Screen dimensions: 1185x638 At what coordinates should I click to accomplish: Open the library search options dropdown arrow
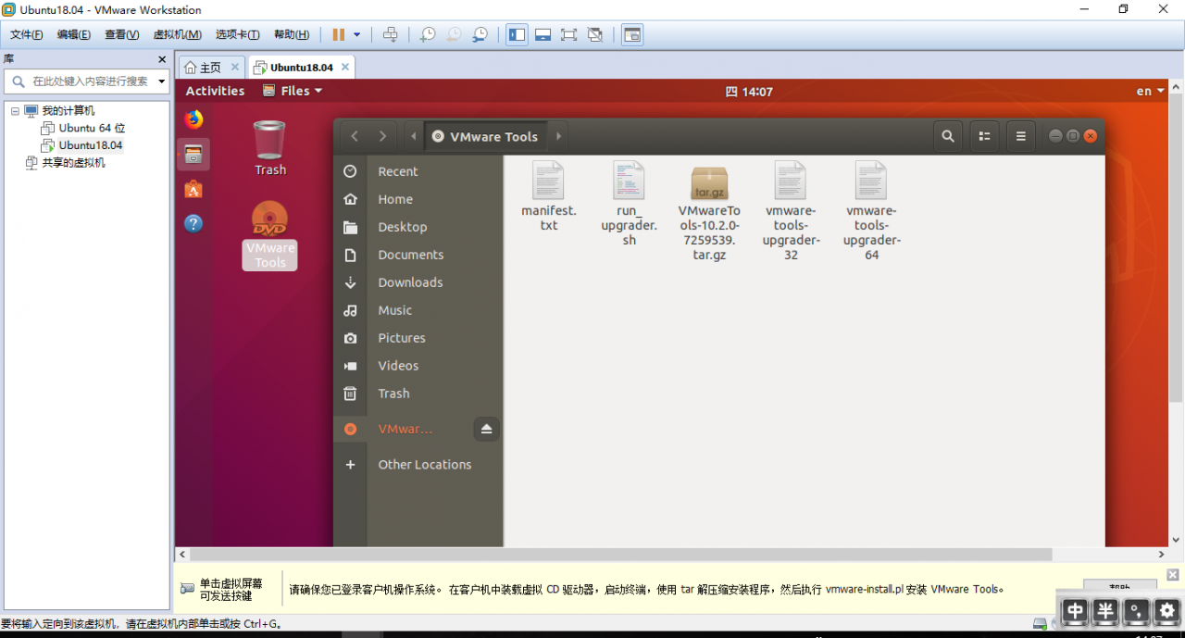pos(161,81)
